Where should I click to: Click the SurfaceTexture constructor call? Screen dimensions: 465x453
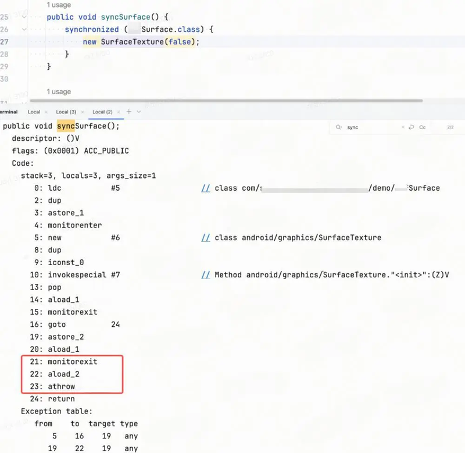(133, 42)
